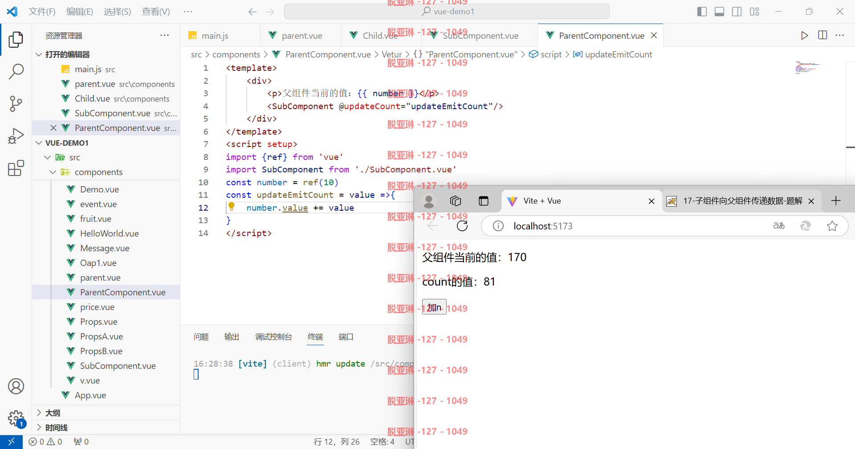Click the ports forwarded status indicator
This screenshot has width=855, height=449.
coord(81,441)
